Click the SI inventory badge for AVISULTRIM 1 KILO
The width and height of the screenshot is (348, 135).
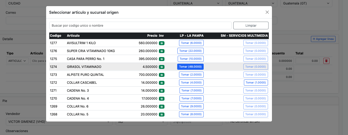pos(162,43)
